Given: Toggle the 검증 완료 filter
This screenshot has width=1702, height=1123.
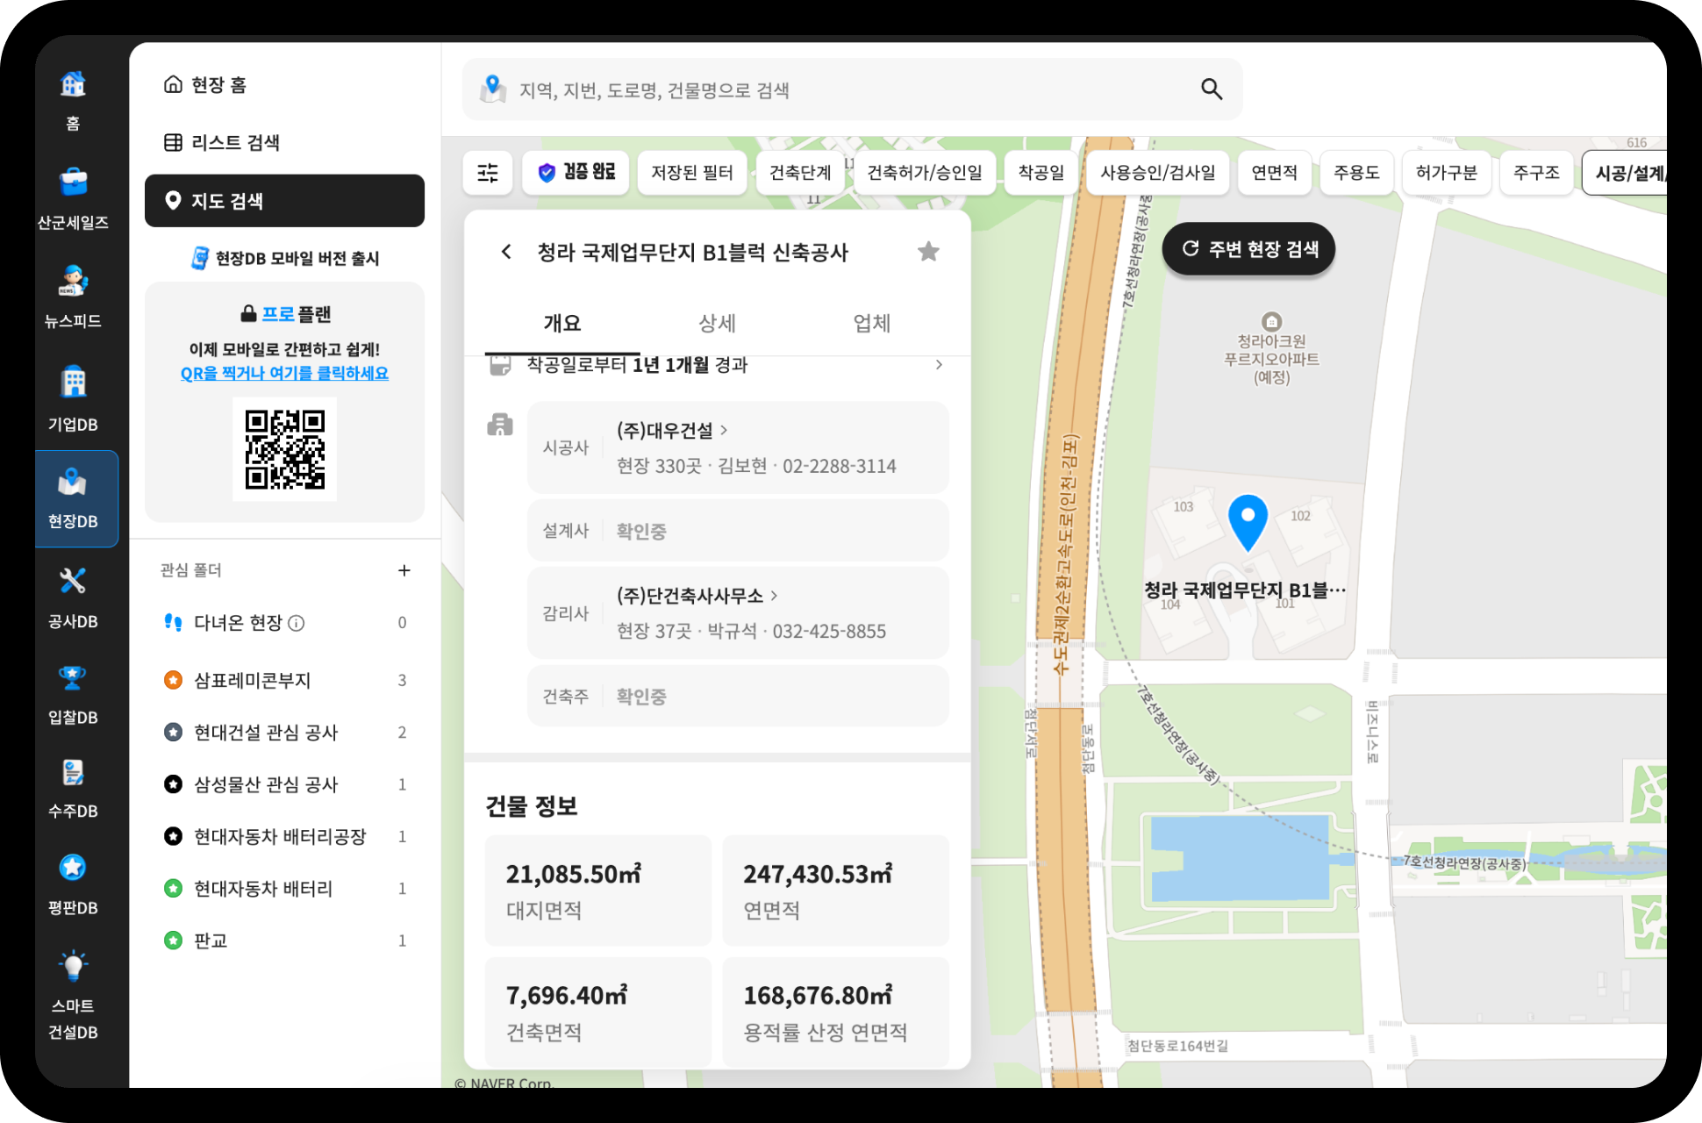Looking at the screenshot, I should pyautogui.click(x=577, y=173).
